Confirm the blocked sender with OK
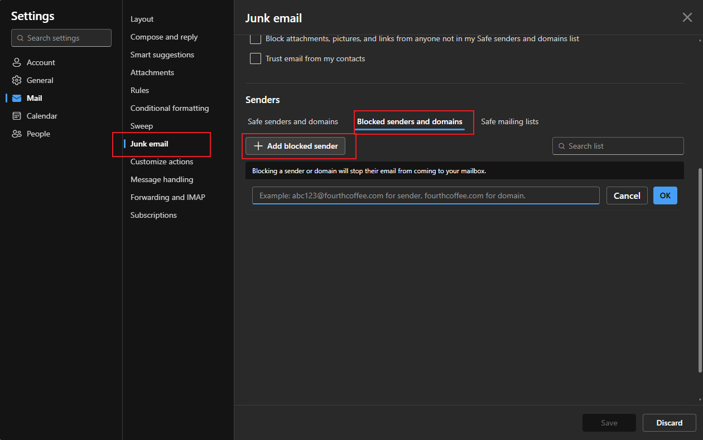This screenshot has width=703, height=440. point(665,195)
